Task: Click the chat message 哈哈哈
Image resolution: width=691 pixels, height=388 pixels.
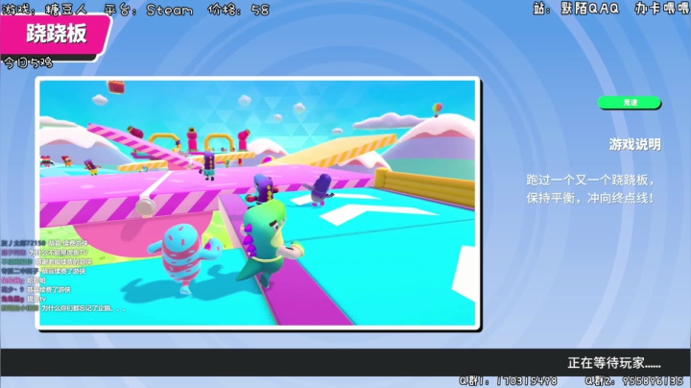Action: coord(36,280)
